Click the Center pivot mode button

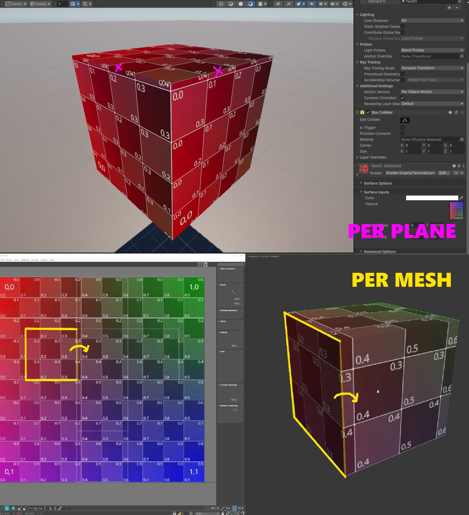coord(16,4)
